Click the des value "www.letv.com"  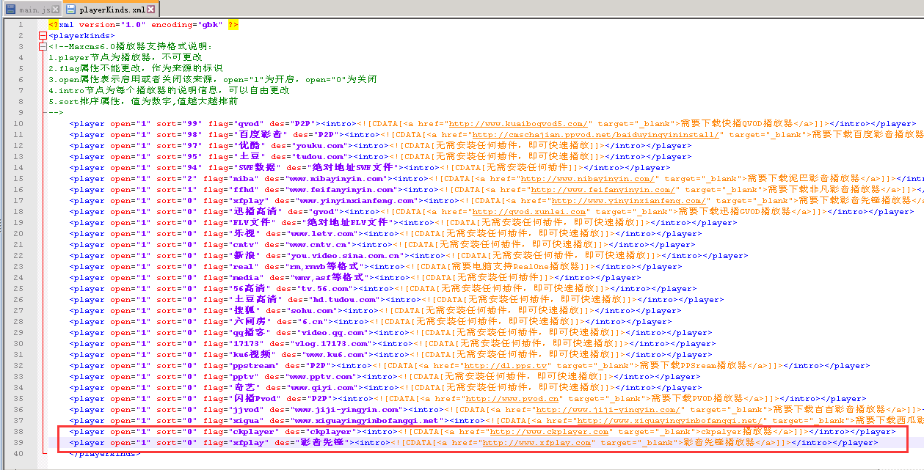(323, 234)
